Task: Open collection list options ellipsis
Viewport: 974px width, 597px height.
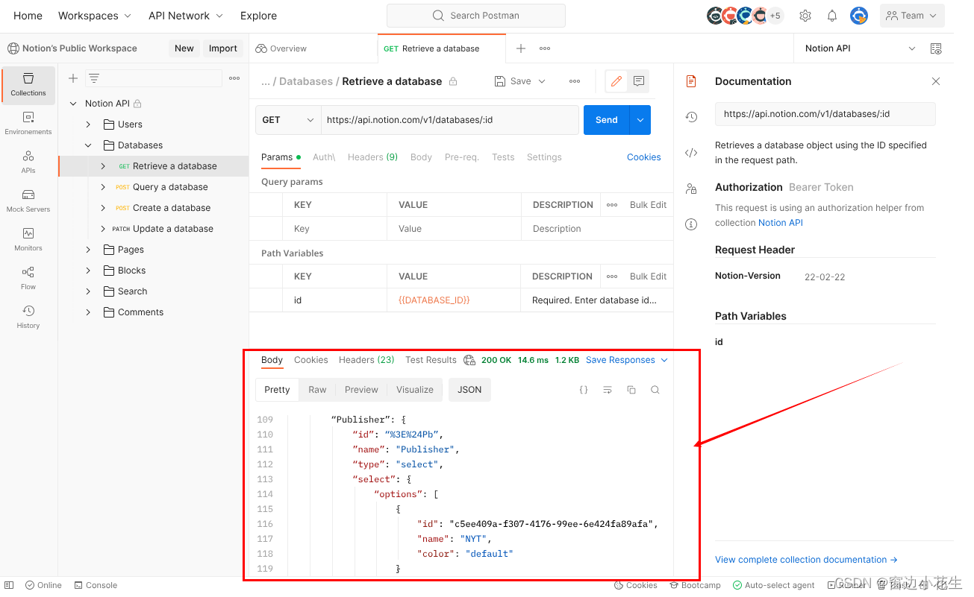Action: coord(234,78)
